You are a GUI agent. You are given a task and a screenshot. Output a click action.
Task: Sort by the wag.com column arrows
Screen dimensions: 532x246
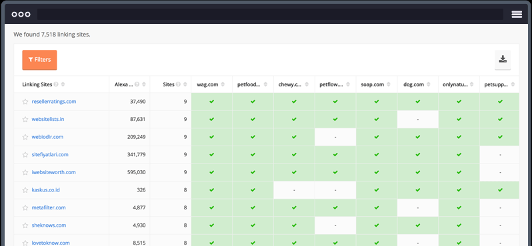click(x=223, y=84)
